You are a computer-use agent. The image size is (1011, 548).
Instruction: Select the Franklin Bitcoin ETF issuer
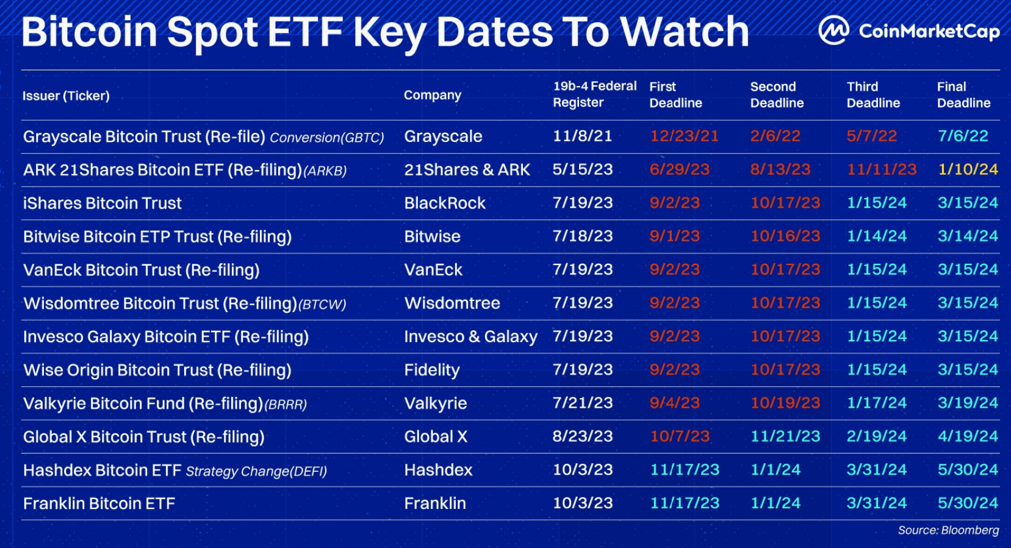pos(99,504)
